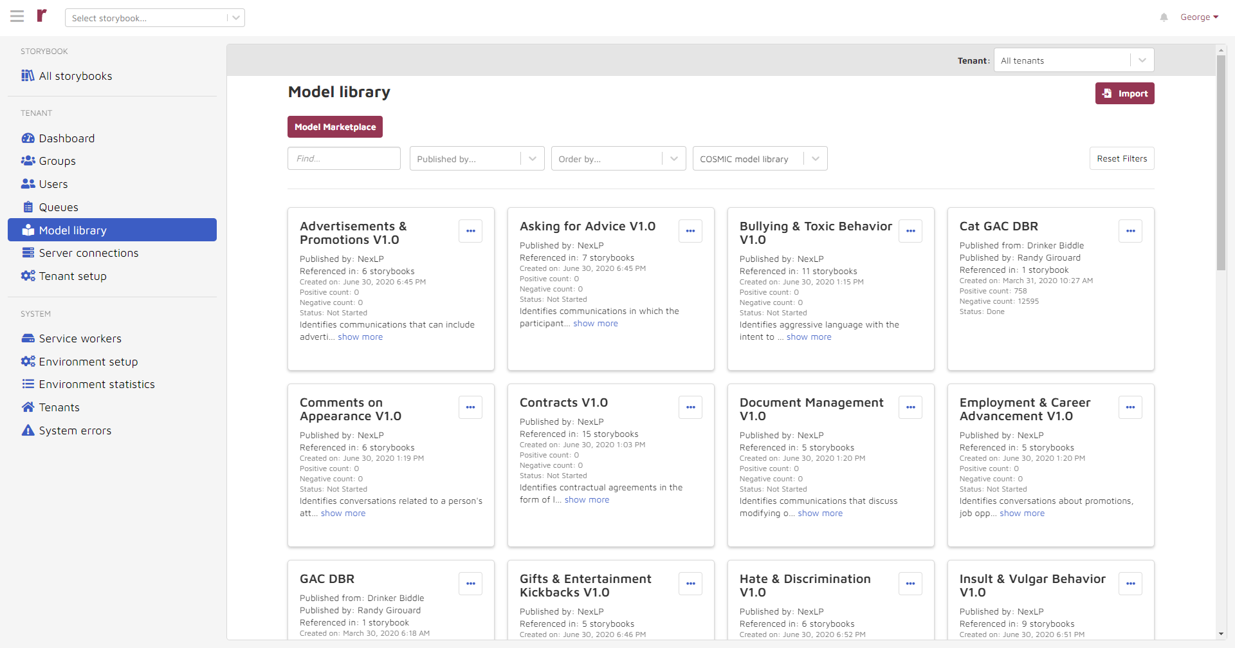
Task: Click the Dashboard gauge icon
Action: 28,138
